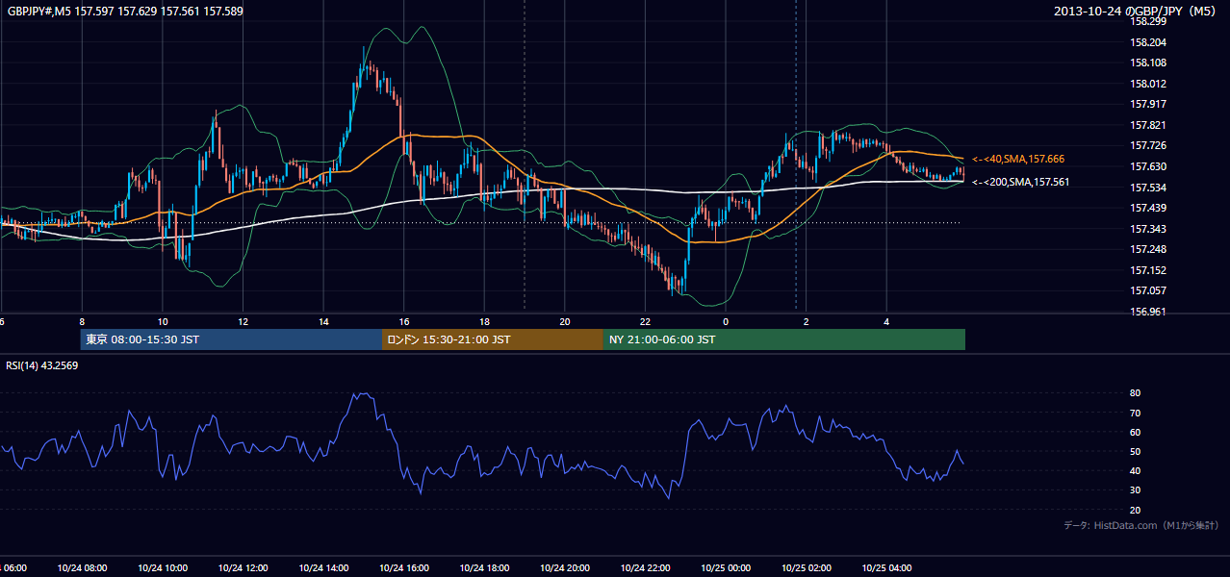Click price axis label 157.057
Viewport: 1230px width, 577px height.
pos(1147,290)
